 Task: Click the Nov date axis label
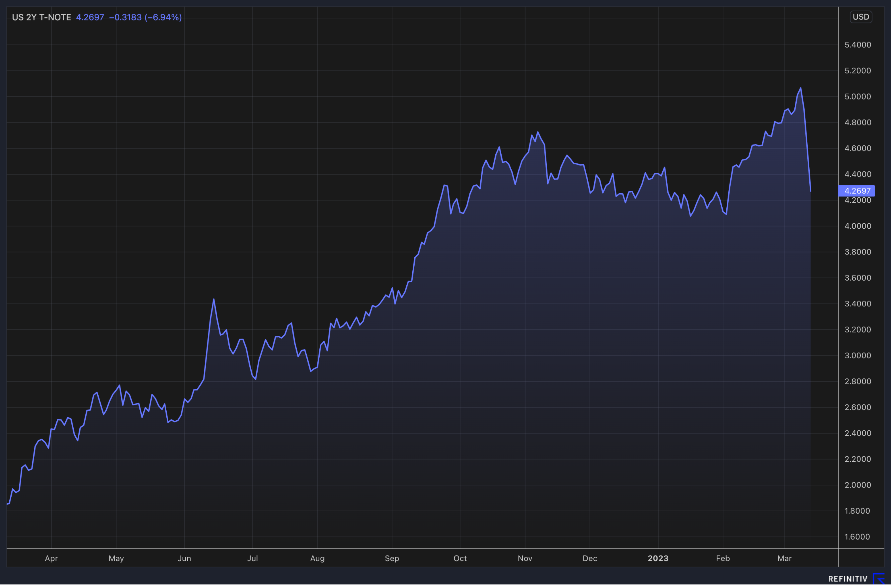(x=525, y=558)
